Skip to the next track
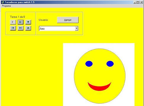 pos(20,28)
